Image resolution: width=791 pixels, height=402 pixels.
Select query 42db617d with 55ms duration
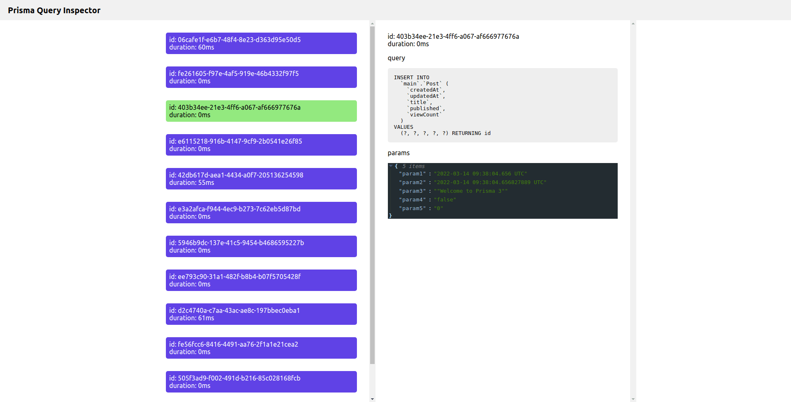[x=261, y=179]
